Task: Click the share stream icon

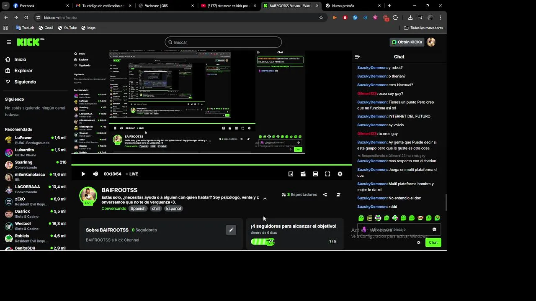Action: (x=325, y=195)
